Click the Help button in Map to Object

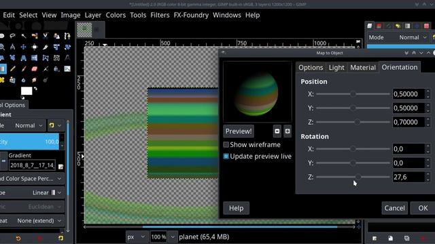click(236, 208)
